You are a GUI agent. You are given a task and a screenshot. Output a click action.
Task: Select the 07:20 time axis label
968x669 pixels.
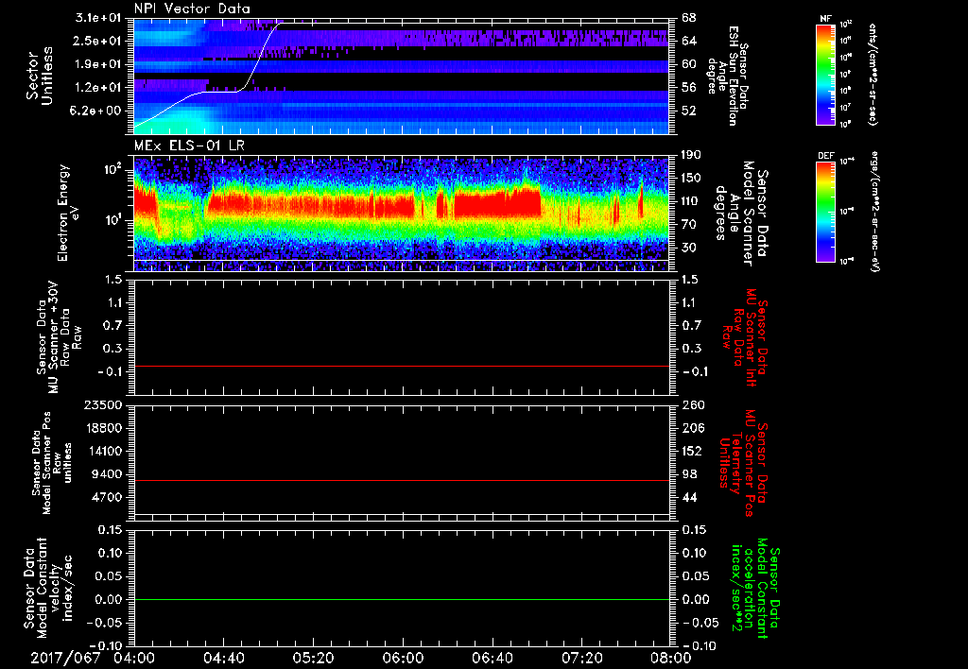click(x=581, y=658)
